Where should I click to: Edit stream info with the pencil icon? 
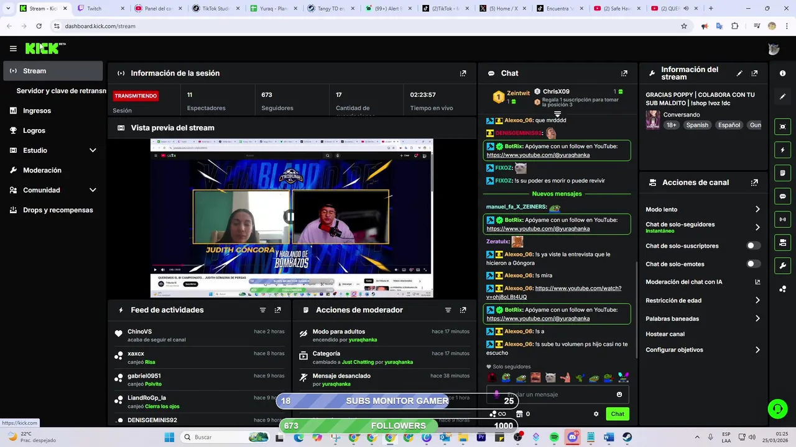[739, 73]
